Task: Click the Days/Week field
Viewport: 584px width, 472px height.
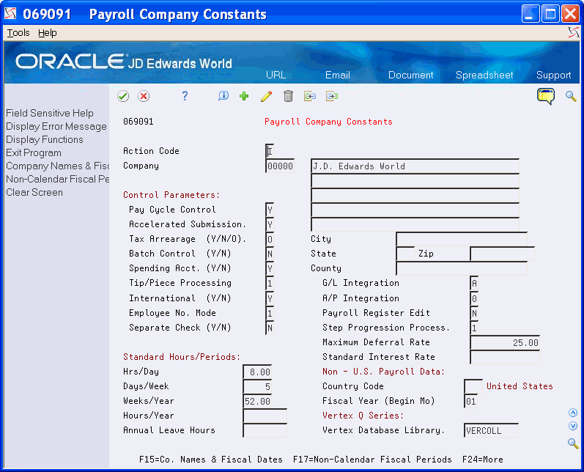Action: coord(257,386)
